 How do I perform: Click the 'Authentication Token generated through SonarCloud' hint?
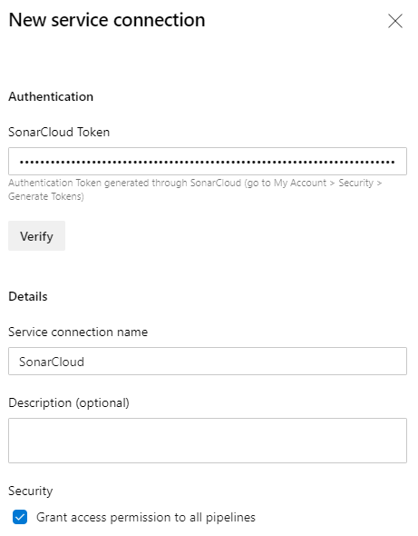coord(125,183)
